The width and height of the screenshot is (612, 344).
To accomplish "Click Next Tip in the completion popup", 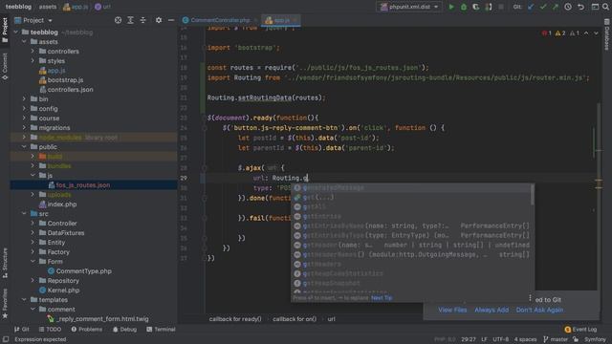I will (x=382, y=298).
